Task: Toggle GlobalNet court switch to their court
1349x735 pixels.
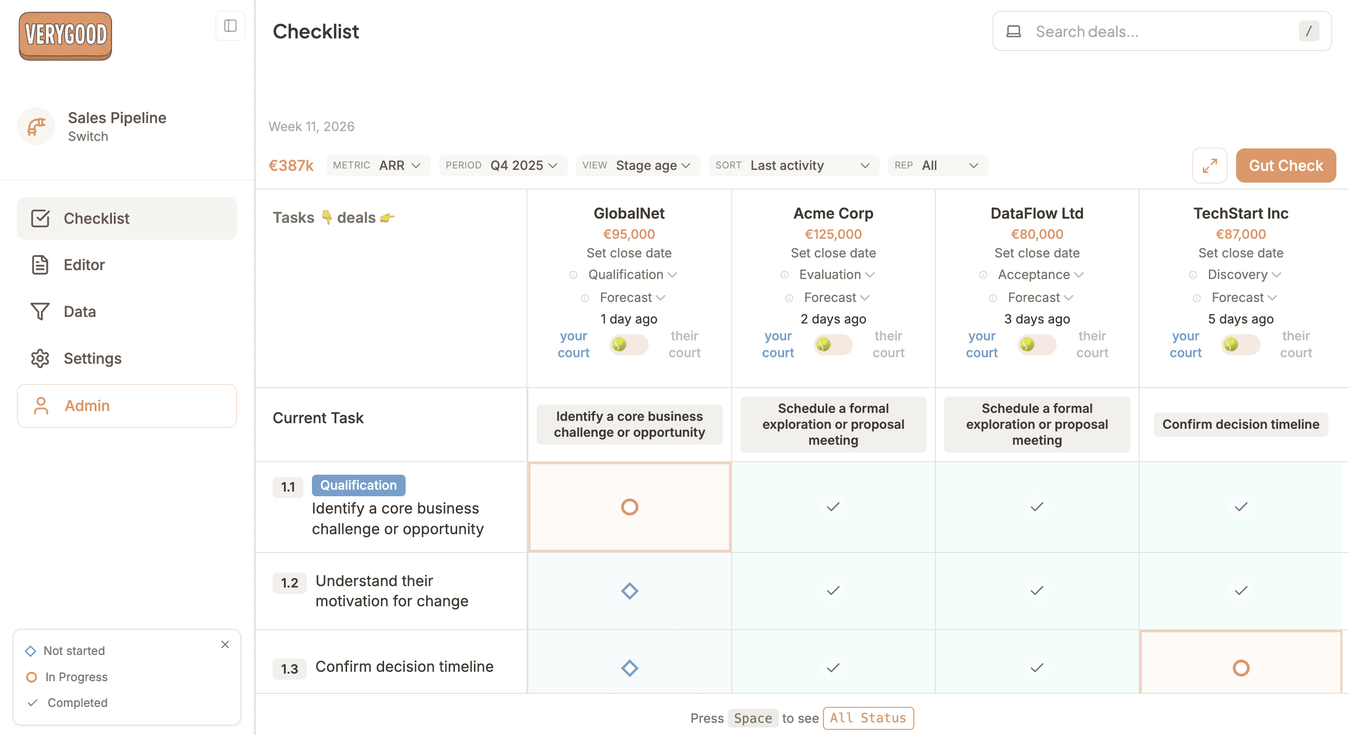Action: coord(629,345)
